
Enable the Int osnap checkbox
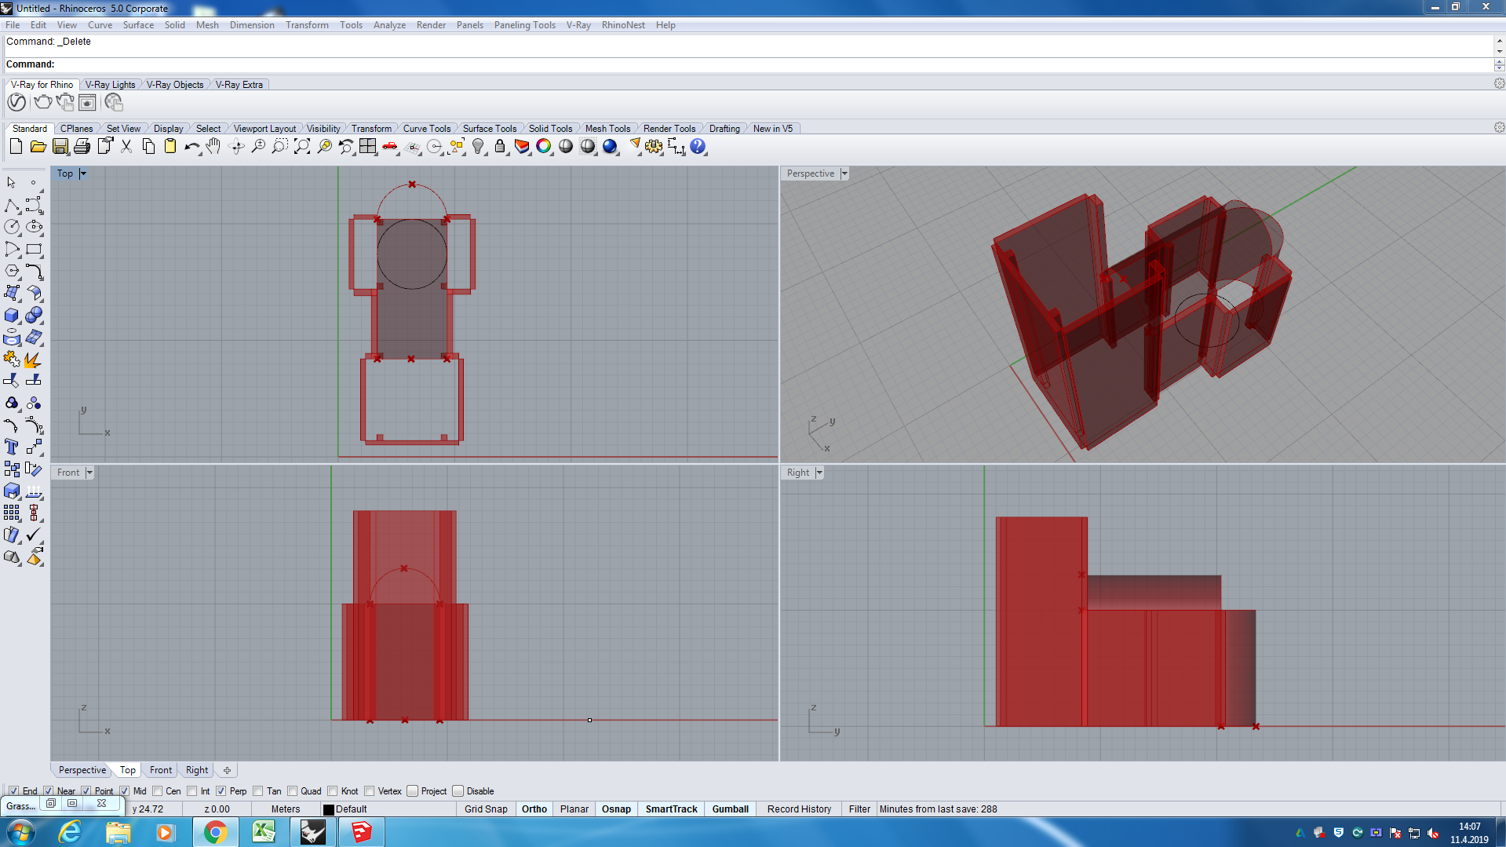tap(191, 791)
